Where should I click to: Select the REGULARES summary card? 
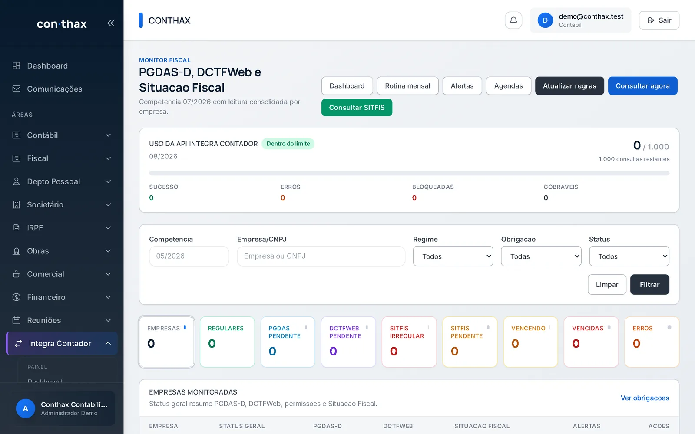227,342
